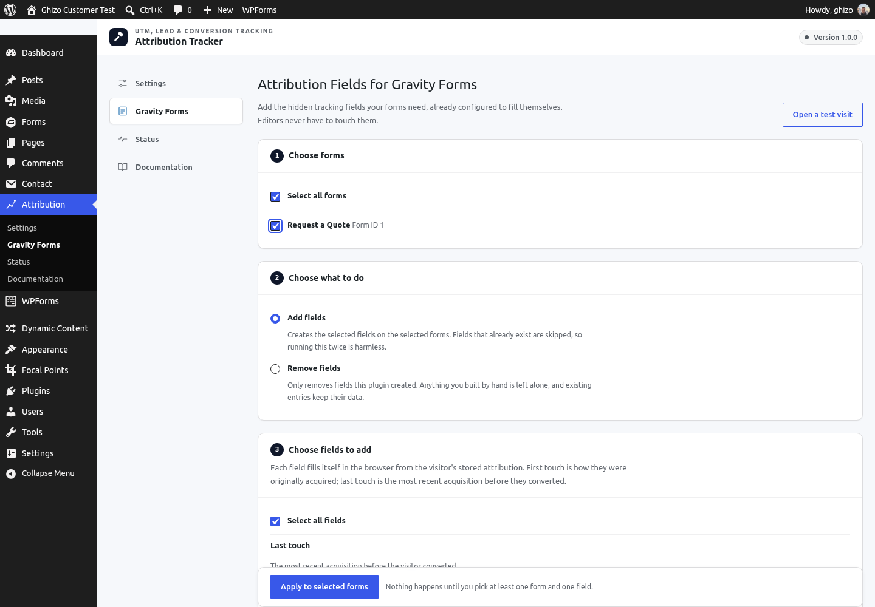The image size is (875, 607).
Task: Click the Ctrl+K search magnifier icon
Action: [130, 10]
